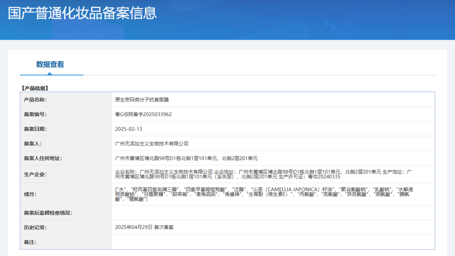
Task: Click the 备案日期 label
Action: [35, 129]
